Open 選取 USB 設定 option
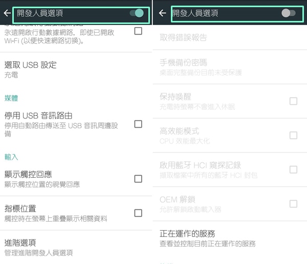Viewport: 307px width, 264px height. [31, 69]
